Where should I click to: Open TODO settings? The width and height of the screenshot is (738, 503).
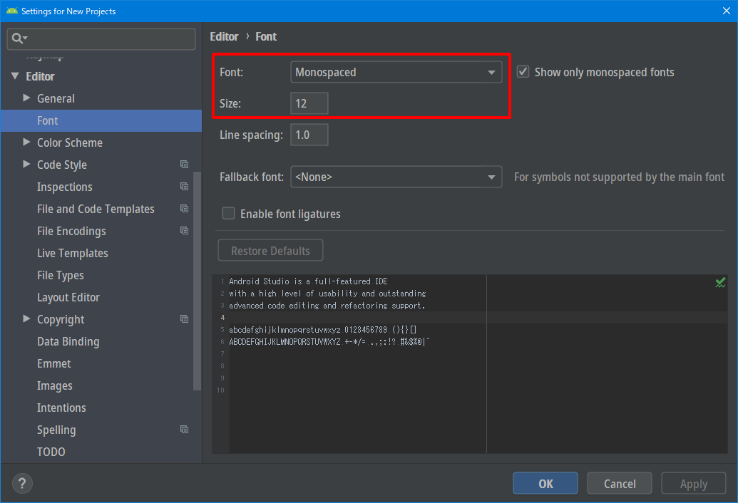51,452
